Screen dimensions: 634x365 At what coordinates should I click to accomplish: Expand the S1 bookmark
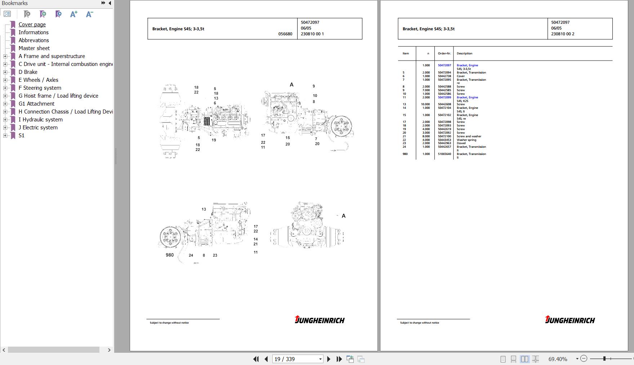[5, 135]
